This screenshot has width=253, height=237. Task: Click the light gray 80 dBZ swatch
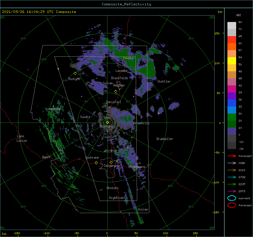[x=232, y=26]
